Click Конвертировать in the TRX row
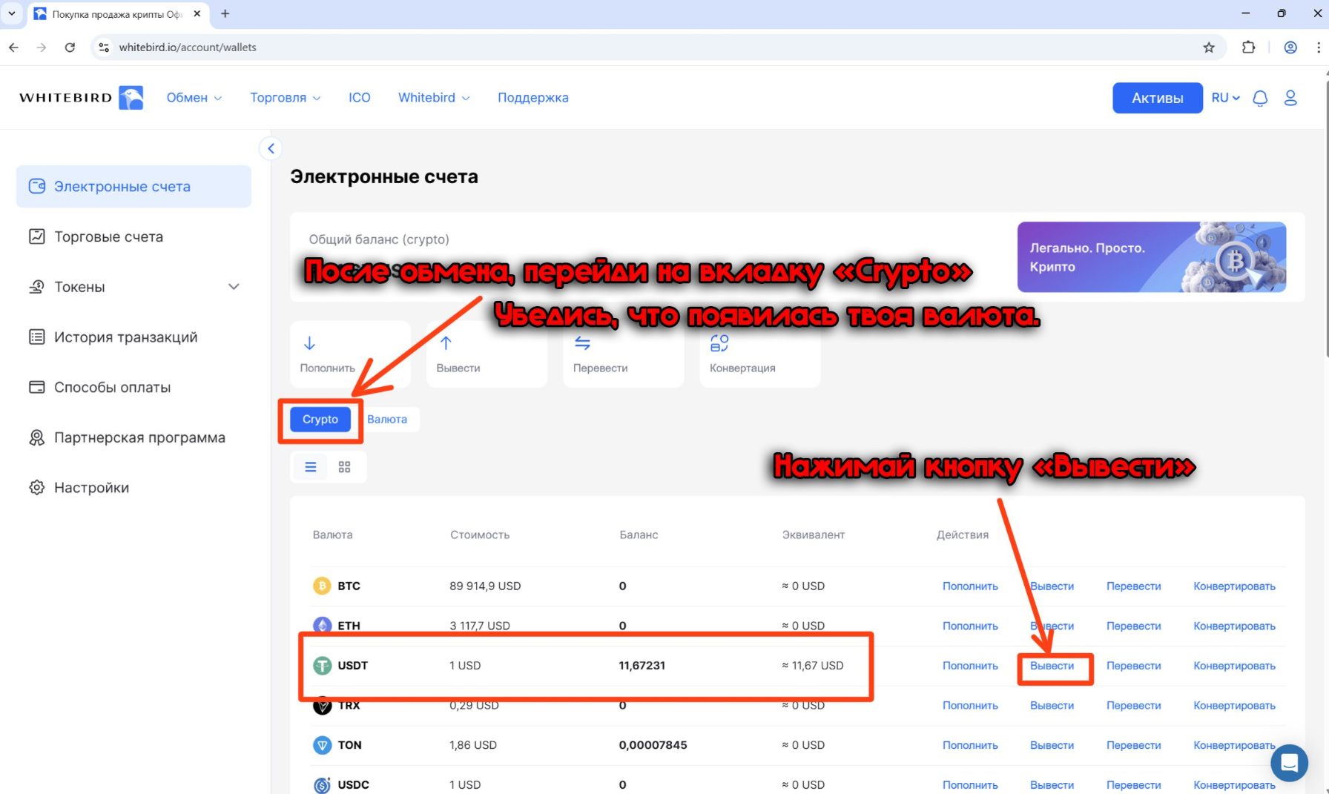 tap(1234, 705)
